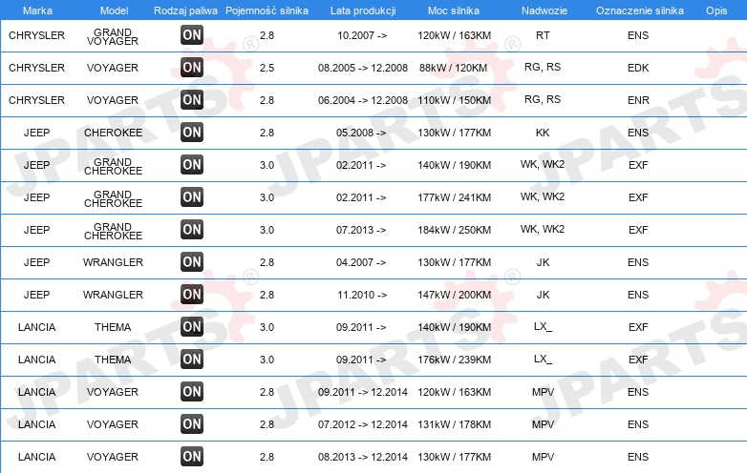The width and height of the screenshot is (747, 473).
Task: Click the 2.5 engine capacity cell
Action: (x=267, y=68)
